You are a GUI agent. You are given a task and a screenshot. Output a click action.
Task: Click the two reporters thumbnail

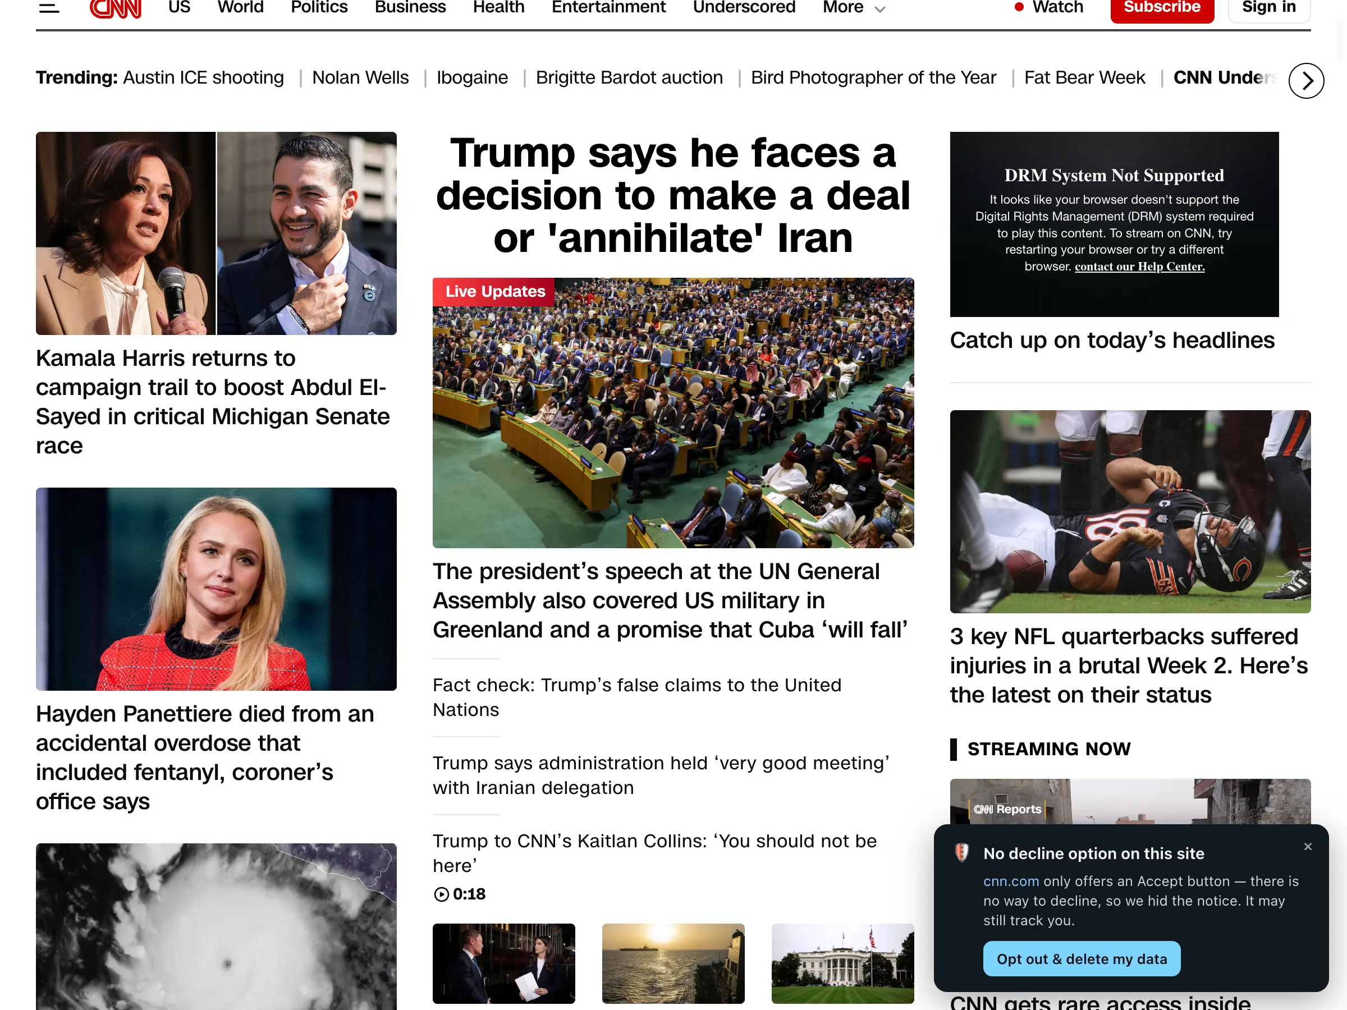point(503,963)
